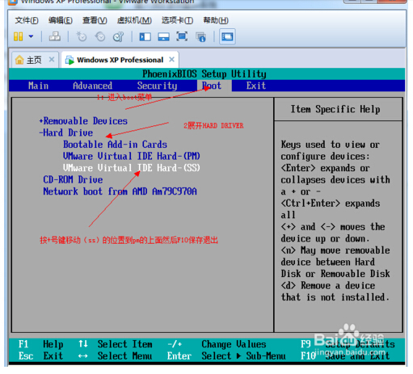The width and height of the screenshot is (413, 374).
Task: Click the PhoenixBIOS Setup Utility title
Action: tap(204, 74)
